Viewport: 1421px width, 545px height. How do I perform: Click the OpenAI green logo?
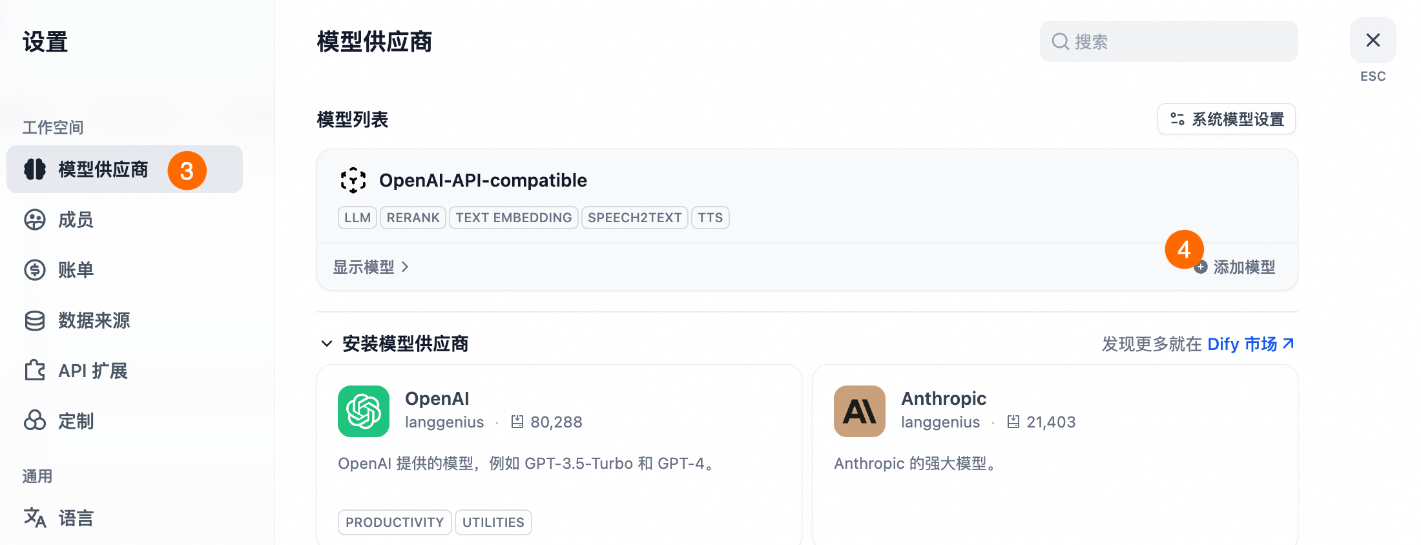(364, 411)
